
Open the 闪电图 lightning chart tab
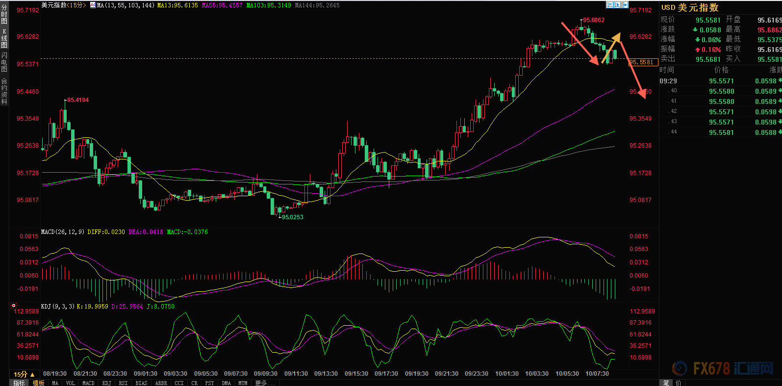[x=4, y=62]
